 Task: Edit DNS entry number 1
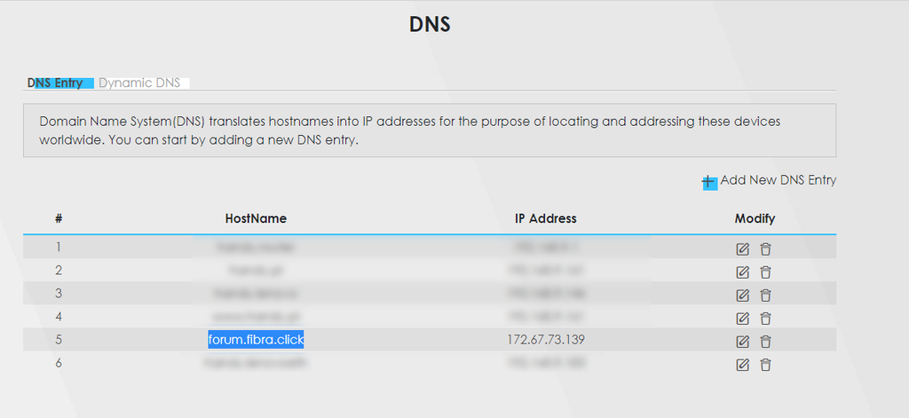coord(743,249)
